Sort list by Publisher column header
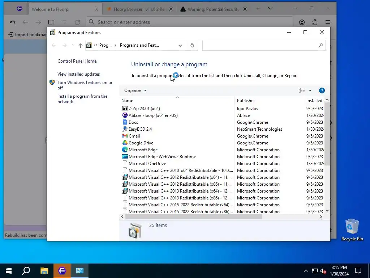The image size is (370, 278). tap(269, 101)
